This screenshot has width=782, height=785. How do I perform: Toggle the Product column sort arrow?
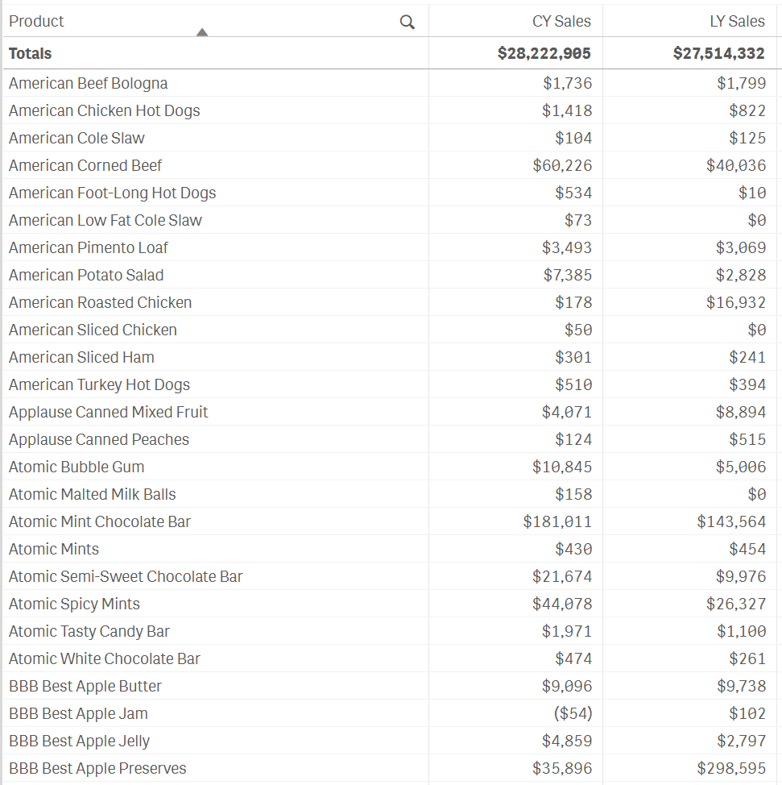202,32
